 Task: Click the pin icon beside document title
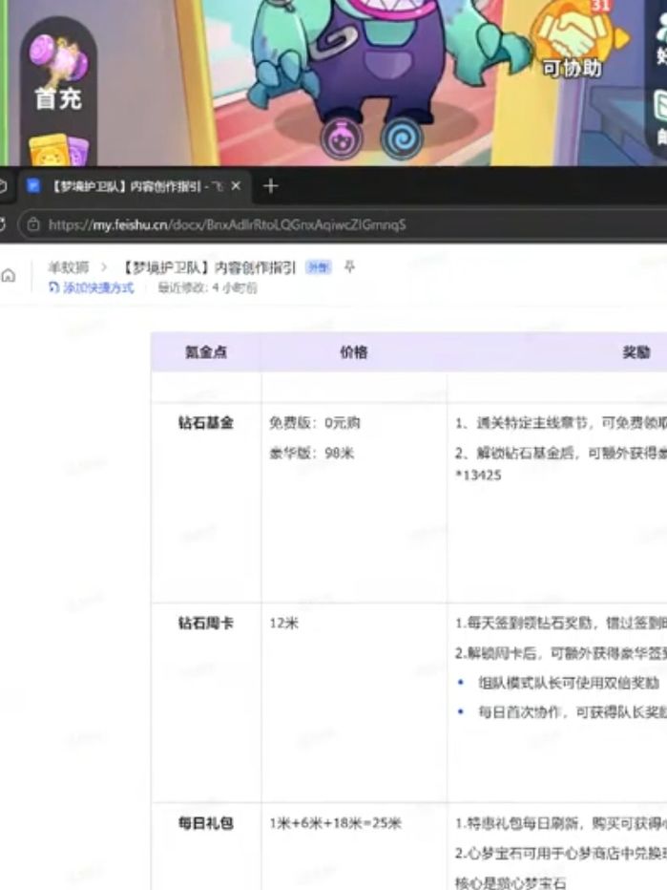tap(349, 267)
